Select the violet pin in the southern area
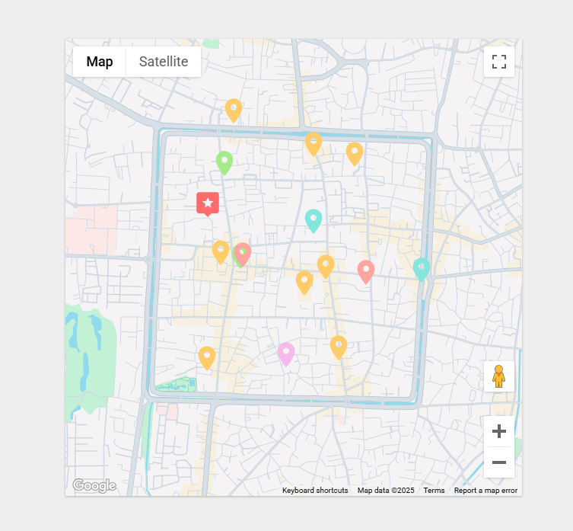 (286, 354)
